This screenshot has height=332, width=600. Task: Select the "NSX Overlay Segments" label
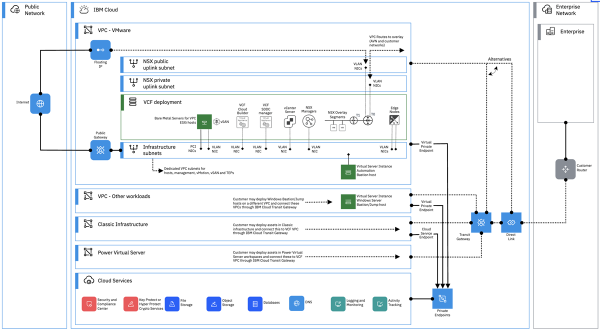(x=337, y=114)
